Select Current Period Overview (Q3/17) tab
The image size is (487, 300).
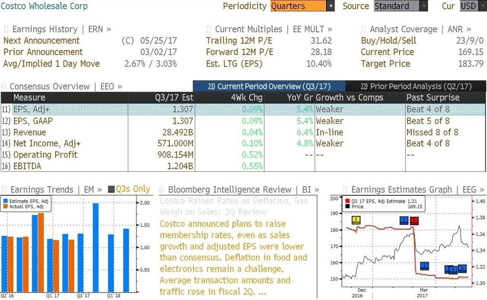(x=269, y=86)
